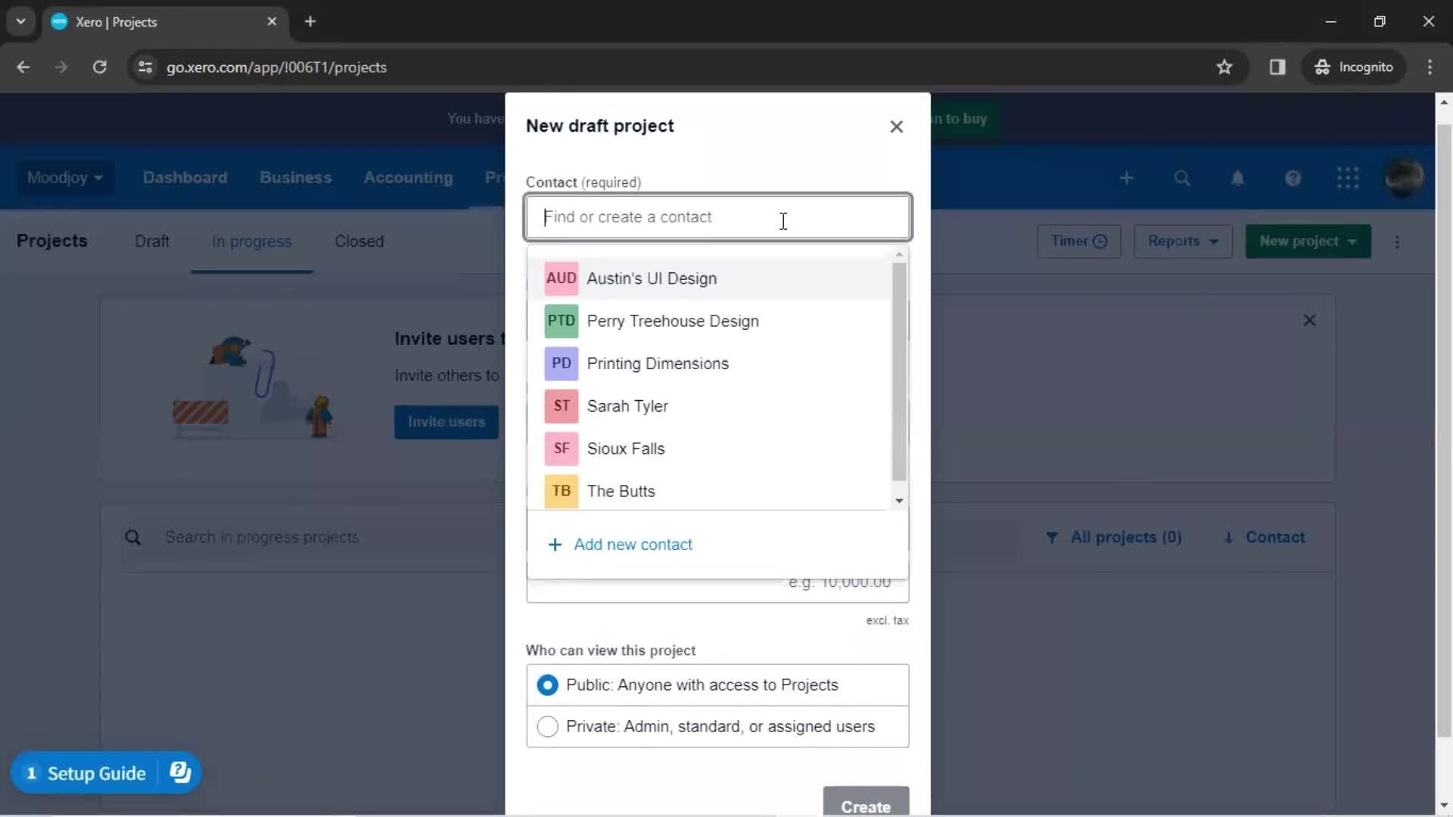
Task: Click the ST avatar badge
Action: click(561, 406)
